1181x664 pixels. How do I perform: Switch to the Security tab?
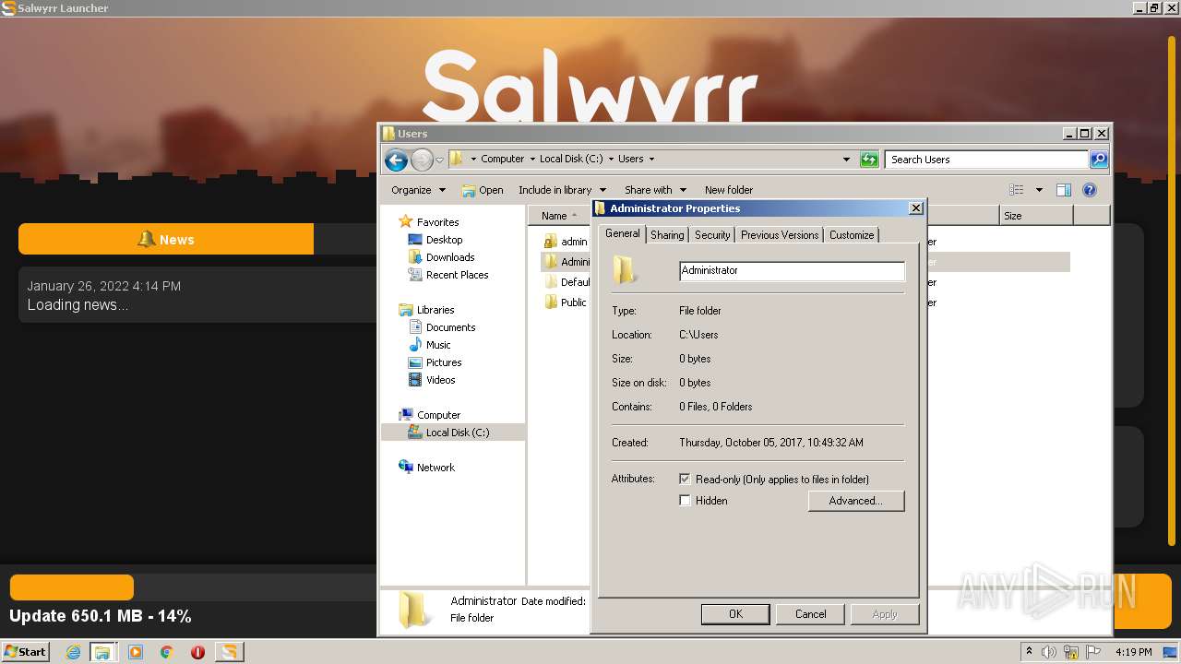pyautogui.click(x=712, y=235)
